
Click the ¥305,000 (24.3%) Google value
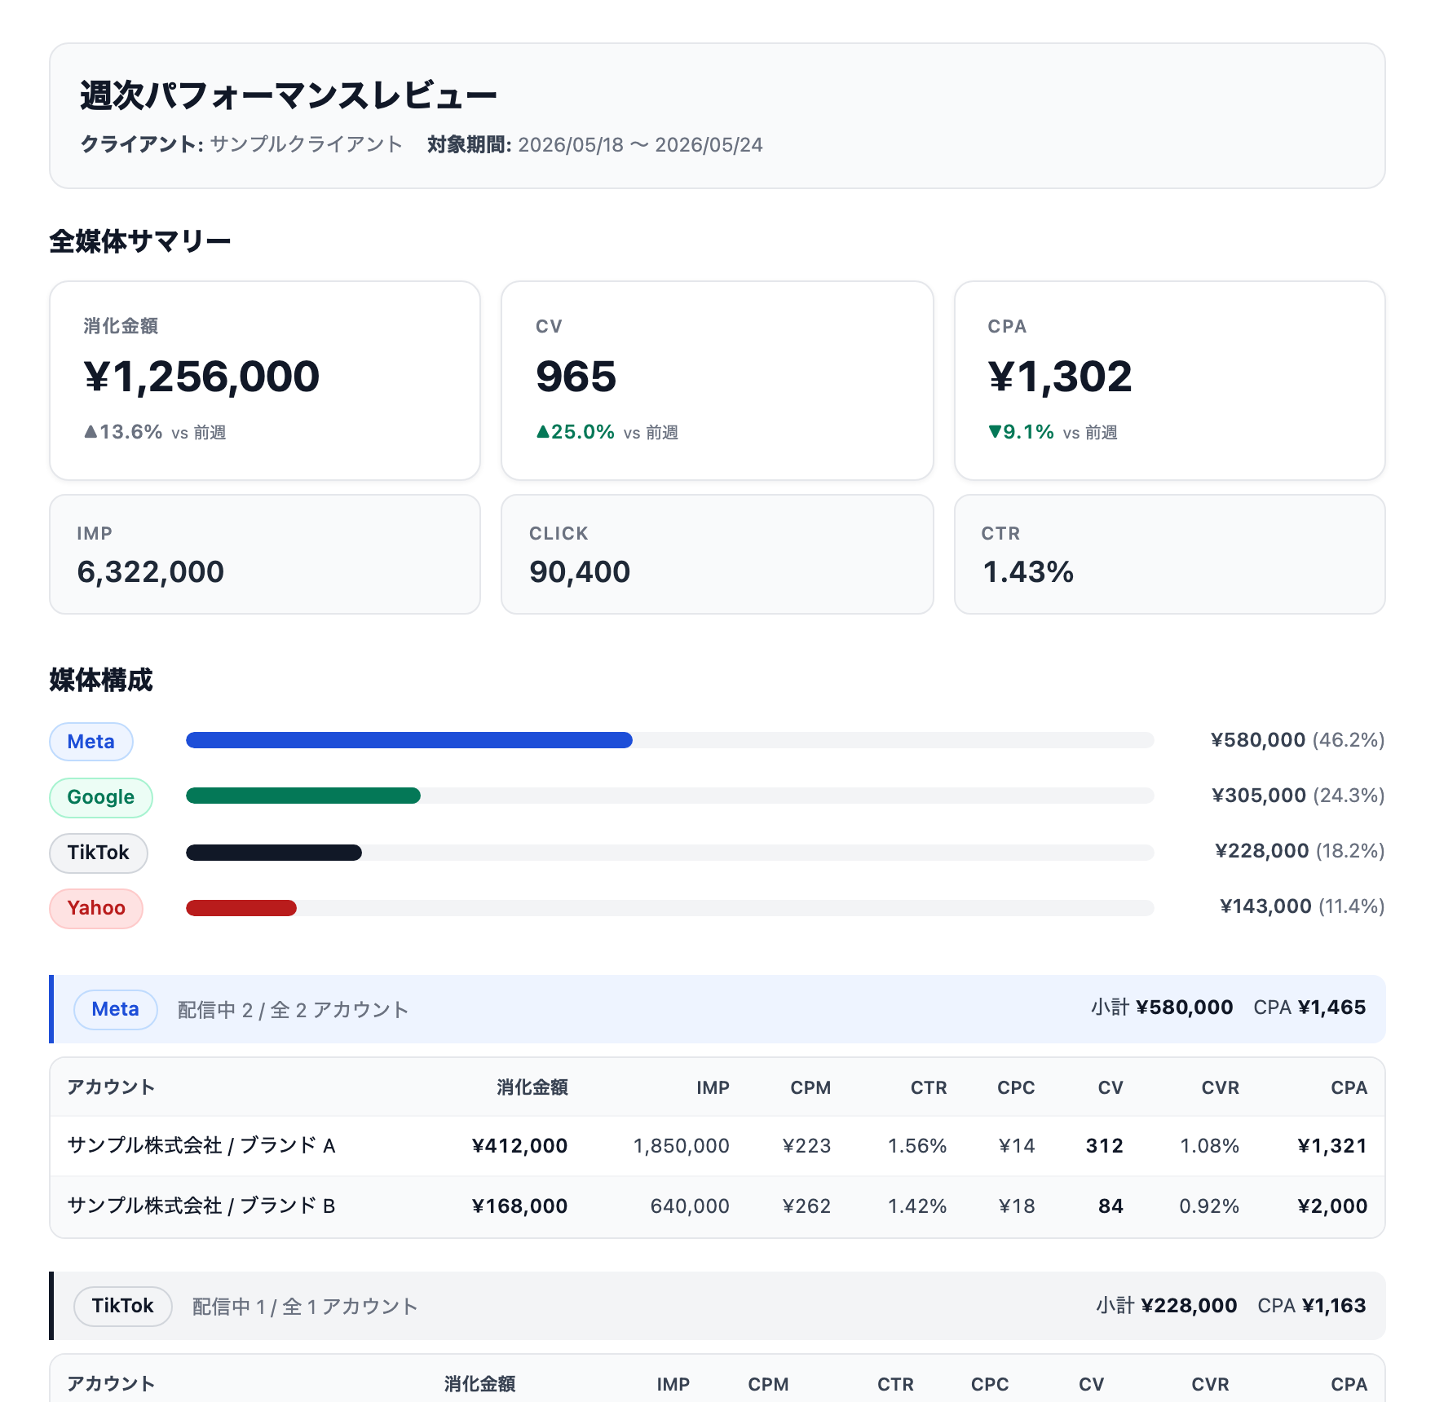(1298, 796)
